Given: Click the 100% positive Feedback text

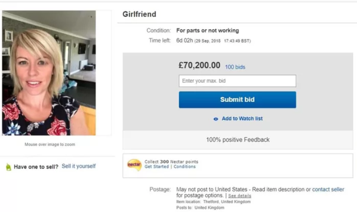Looking at the screenshot, I should 238,140.
